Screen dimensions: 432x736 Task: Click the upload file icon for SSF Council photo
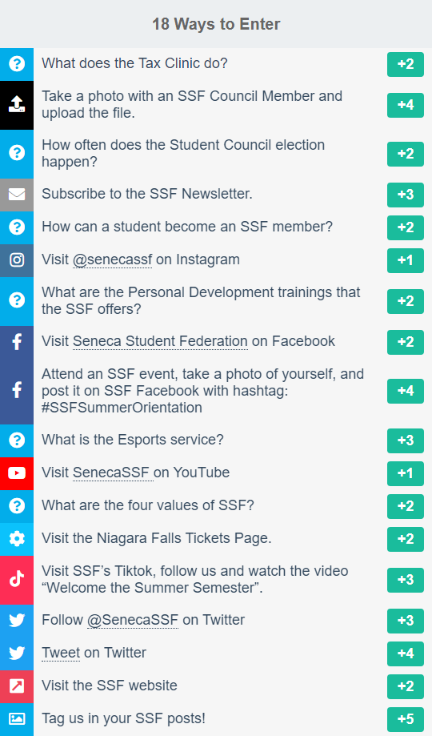click(x=17, y=104)
